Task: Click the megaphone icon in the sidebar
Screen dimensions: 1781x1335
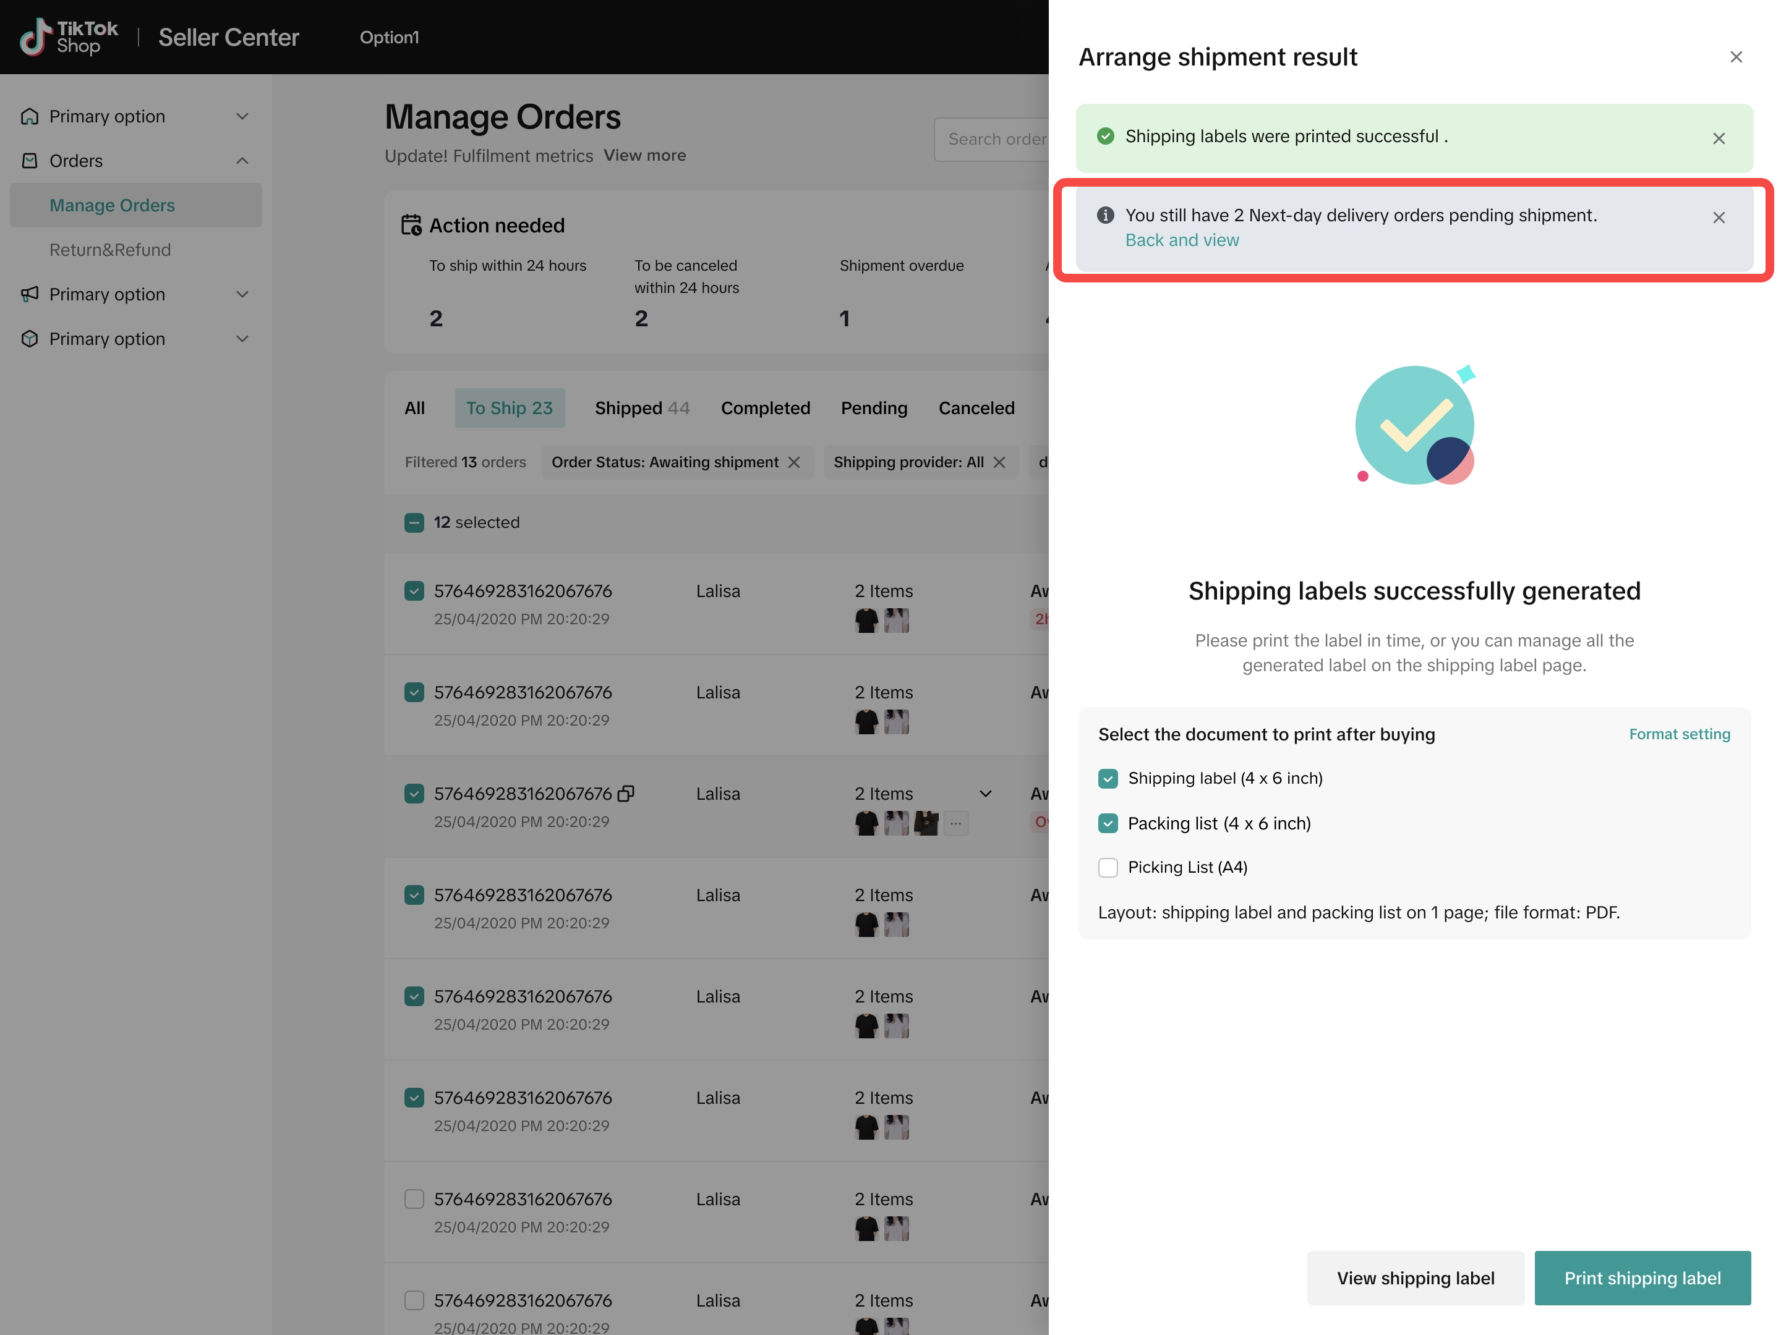Action: click(x=30, y=295)
